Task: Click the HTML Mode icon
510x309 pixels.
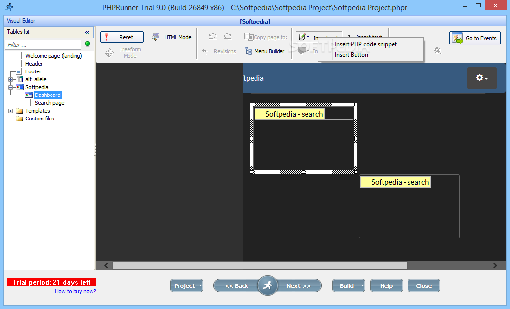Action: pyautogui.click(x=155, y=37)
